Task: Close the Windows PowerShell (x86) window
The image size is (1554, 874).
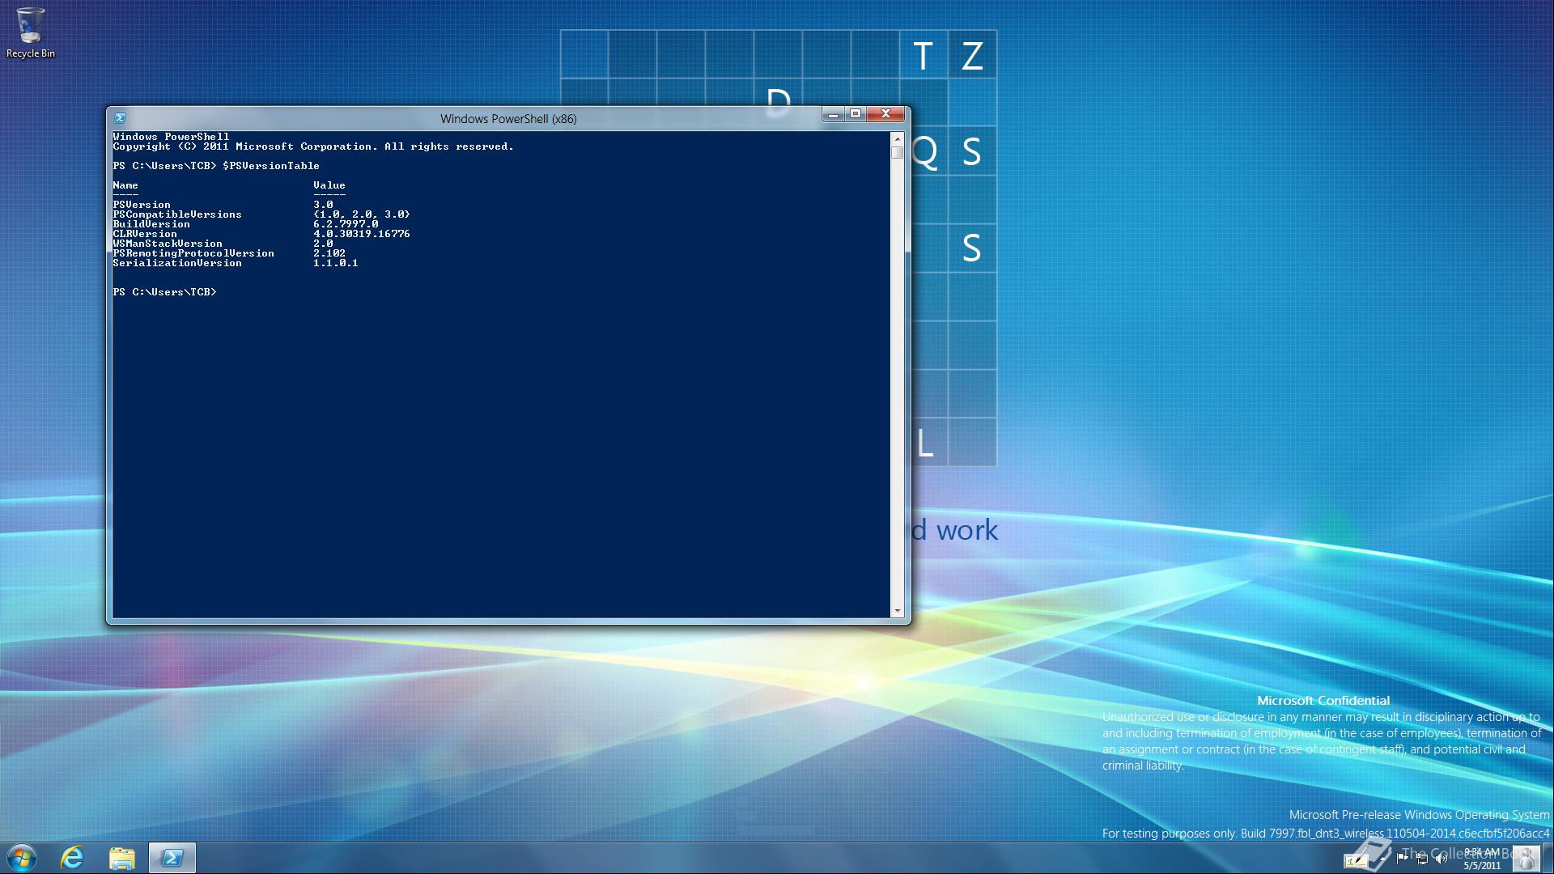Action: (x=885, y=114)
